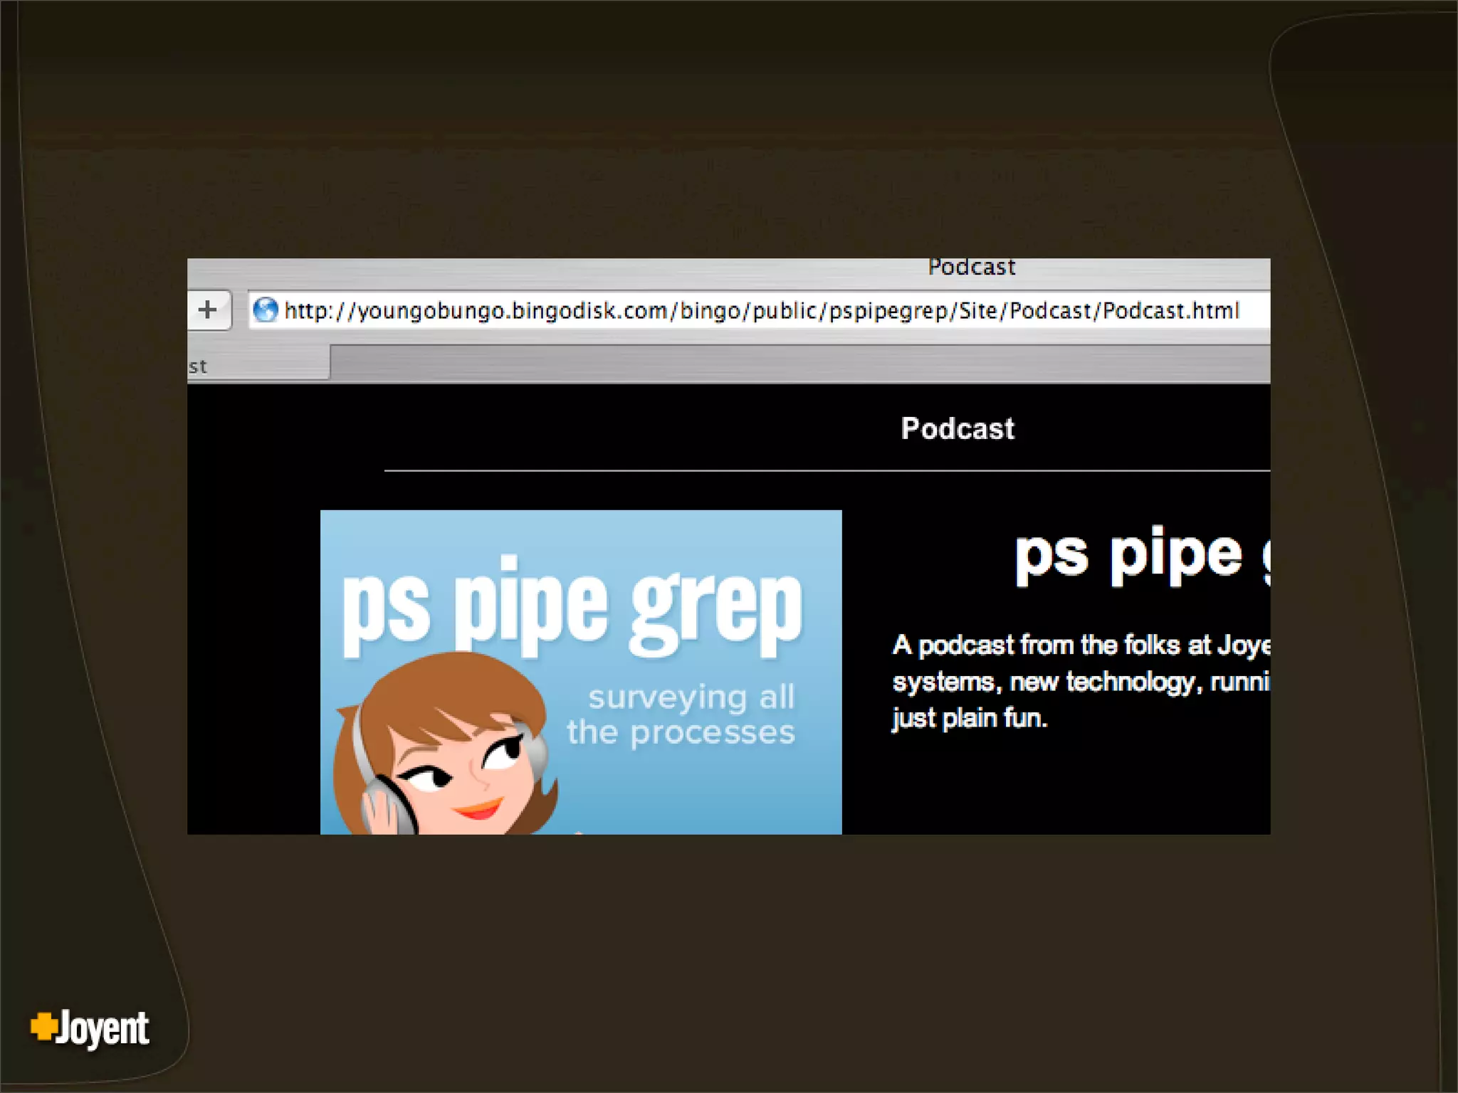Open the ps pipe grep podcast artwork
Image resolution: width=1458 pixels, height=1093 pixels.
pos(581,672)
